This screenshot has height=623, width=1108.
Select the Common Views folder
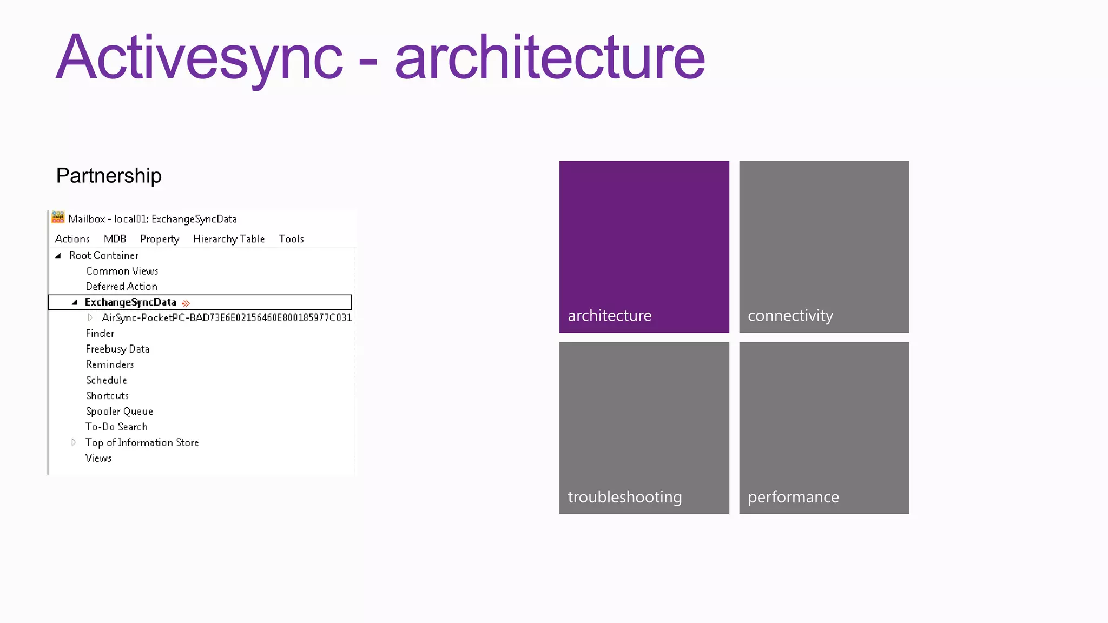coord(122,271)
